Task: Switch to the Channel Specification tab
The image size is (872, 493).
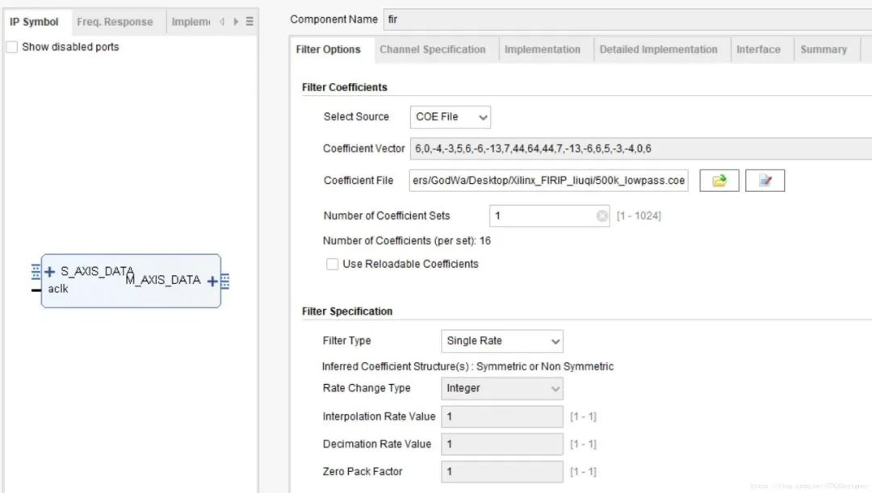Action: (x=433, y=49)
